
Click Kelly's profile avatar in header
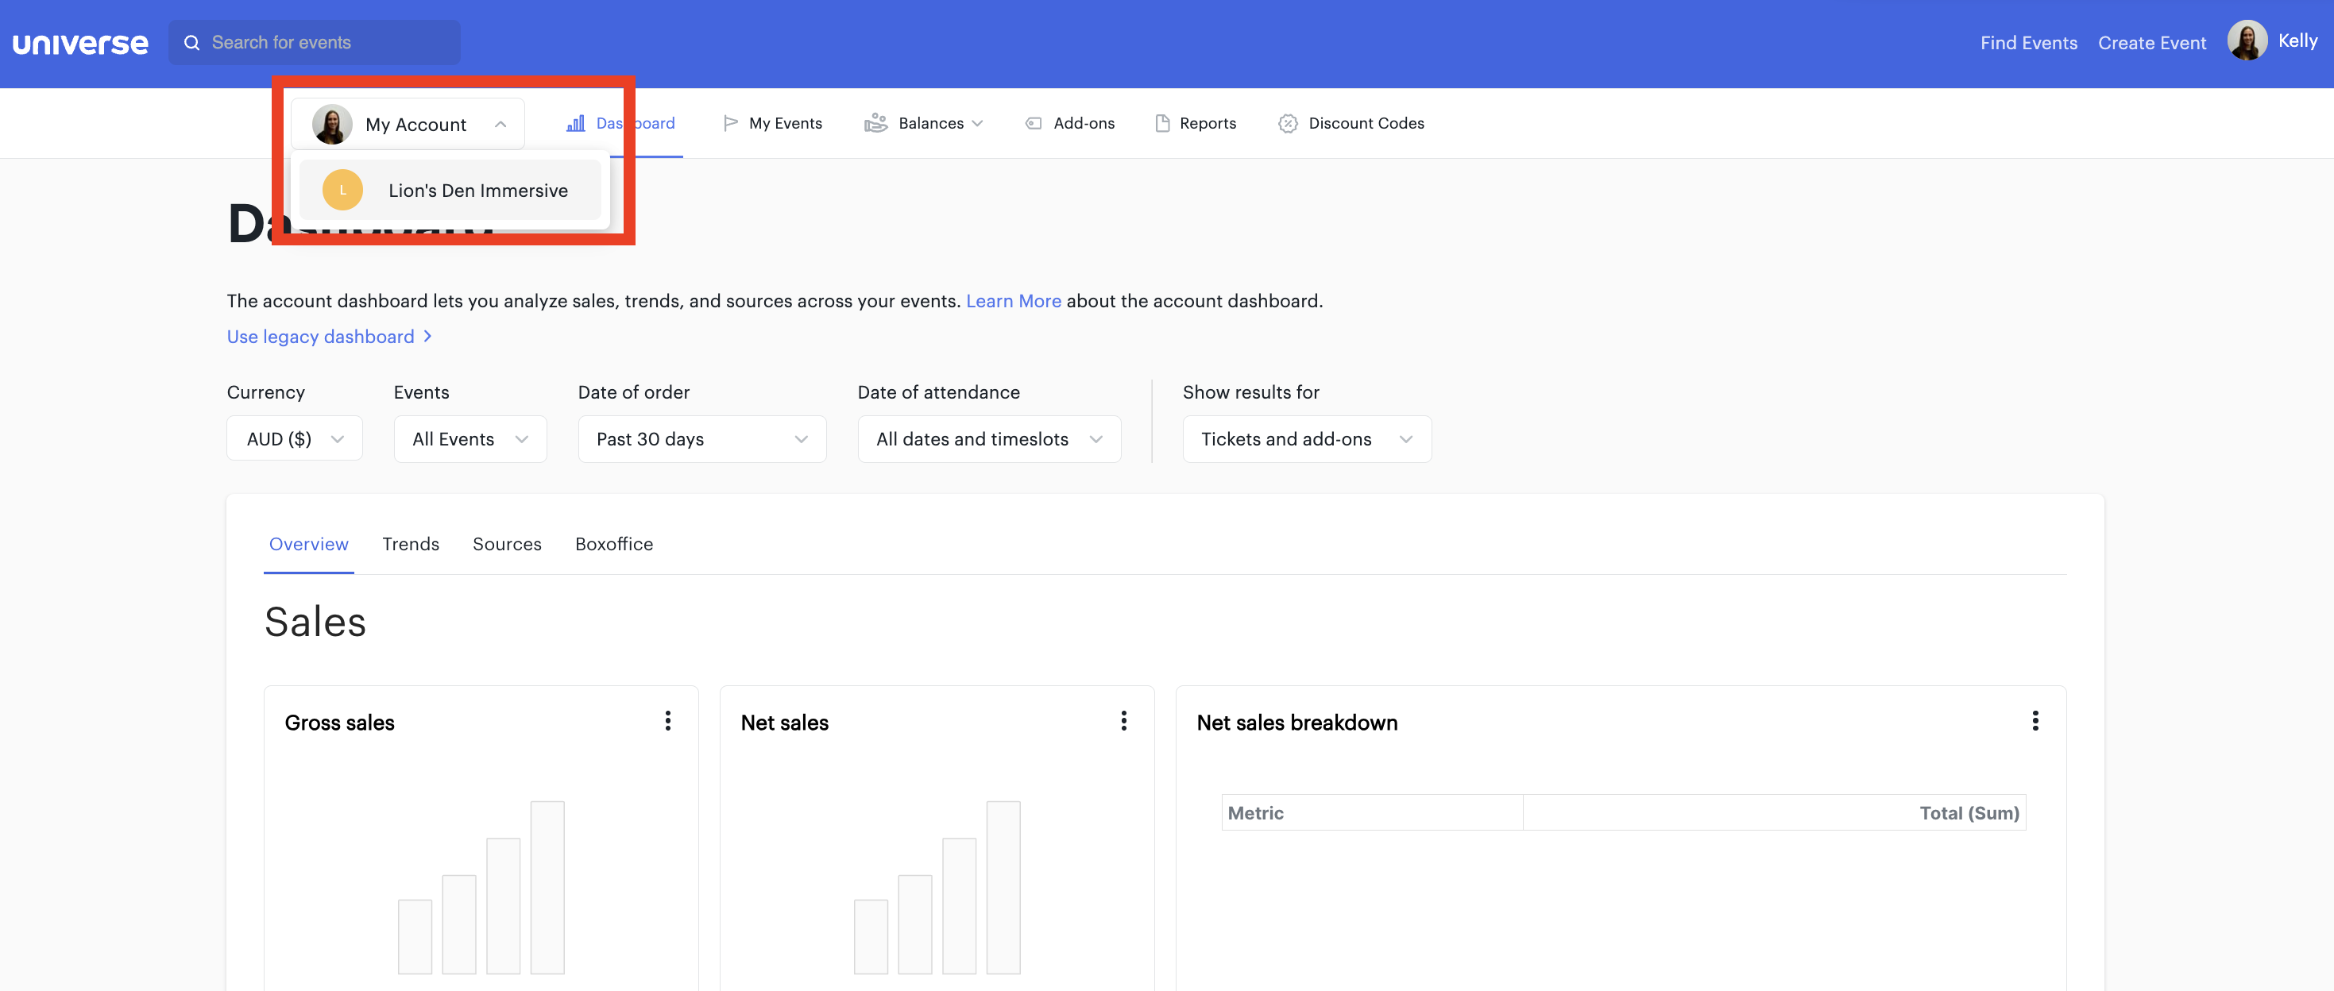pos(2247,40)
